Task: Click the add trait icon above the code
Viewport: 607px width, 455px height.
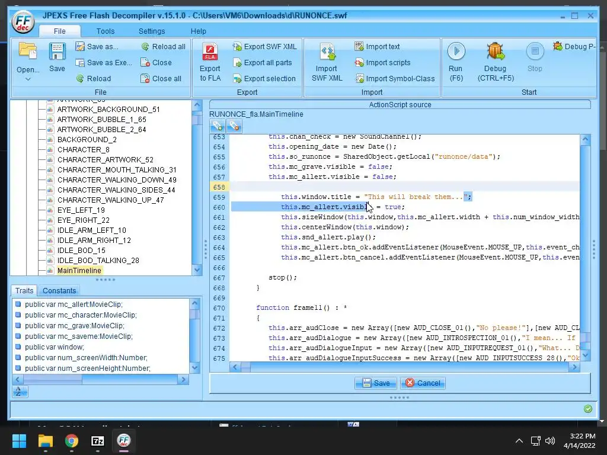Action: coord(218,126)
